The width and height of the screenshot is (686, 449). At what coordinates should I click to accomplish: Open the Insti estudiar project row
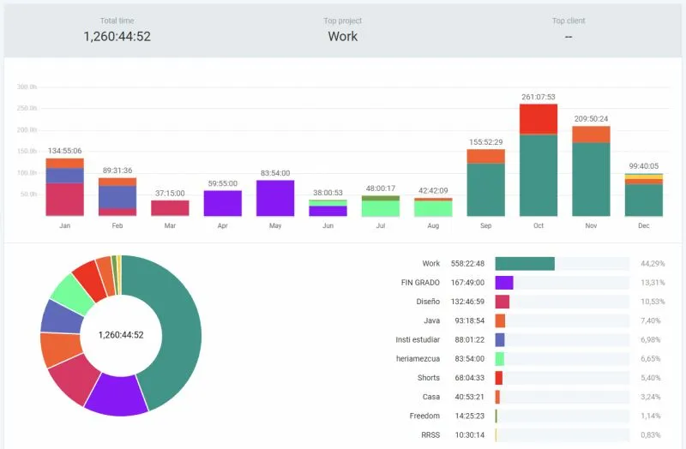(x=418, y=339)
